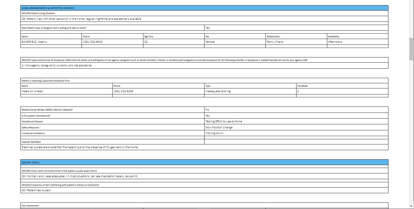Select the Tasking Effort to Leave Home reason
Viewport: 414px width, 209px height.
click(224, 121)
